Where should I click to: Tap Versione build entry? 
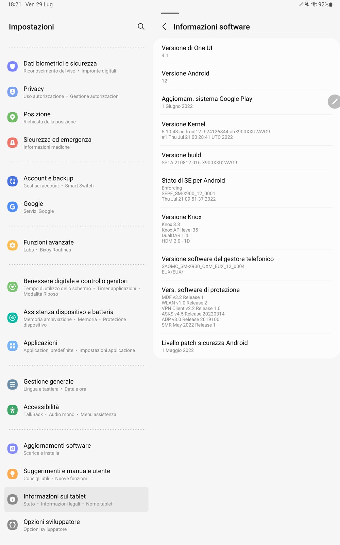(x=247, y=158)
